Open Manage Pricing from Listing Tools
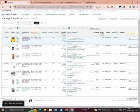Screen dimensions: 140x112 pos(112,11)
